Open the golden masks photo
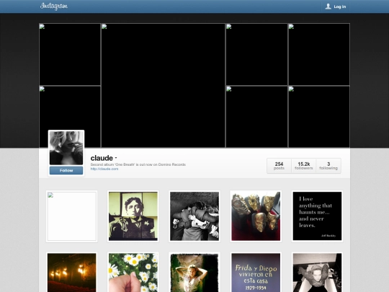Viewport: 389px width, 292px height. click(x=256, y=216)
